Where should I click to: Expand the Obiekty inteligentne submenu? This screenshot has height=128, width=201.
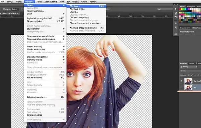click(45, 57)
